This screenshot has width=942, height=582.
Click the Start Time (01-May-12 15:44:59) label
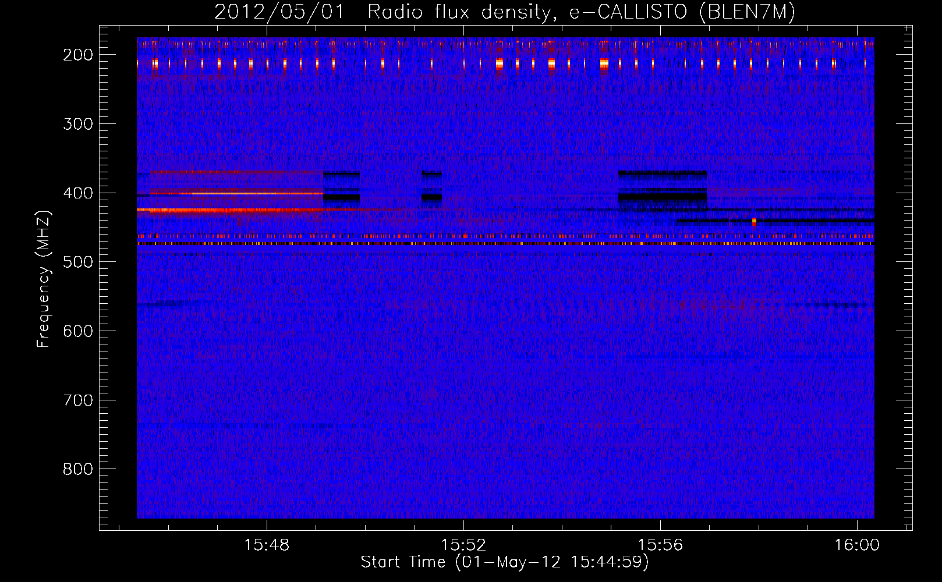[504, 562]
